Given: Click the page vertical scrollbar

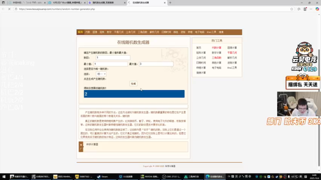Looking at the screenshot, I should tap(319, 108).
